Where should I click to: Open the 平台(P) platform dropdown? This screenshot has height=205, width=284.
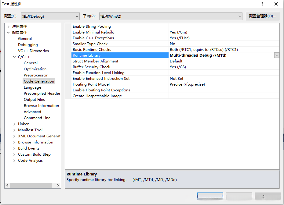click(171, 16)
